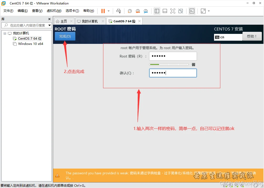This screenshot has height=188, width=264.
Task: Open the 查看(V) menu
Action: (x=37, y=11)
